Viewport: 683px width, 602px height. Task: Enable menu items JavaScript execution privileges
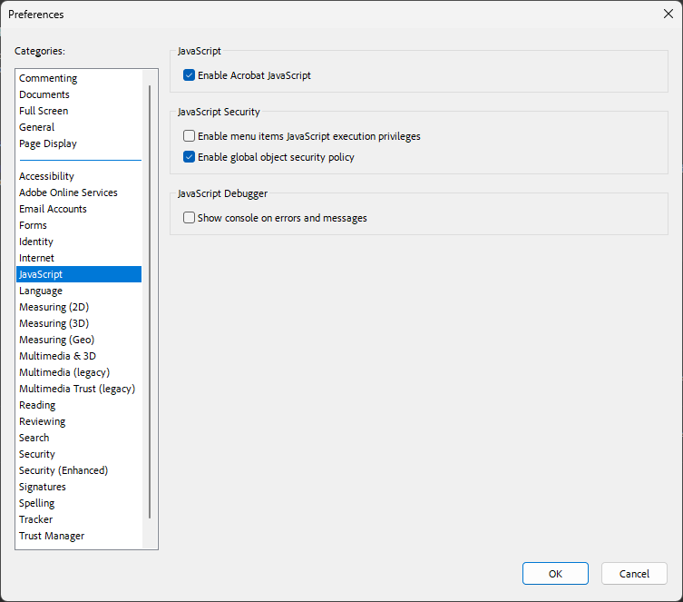pyautogui.click(x=189, y=136)
